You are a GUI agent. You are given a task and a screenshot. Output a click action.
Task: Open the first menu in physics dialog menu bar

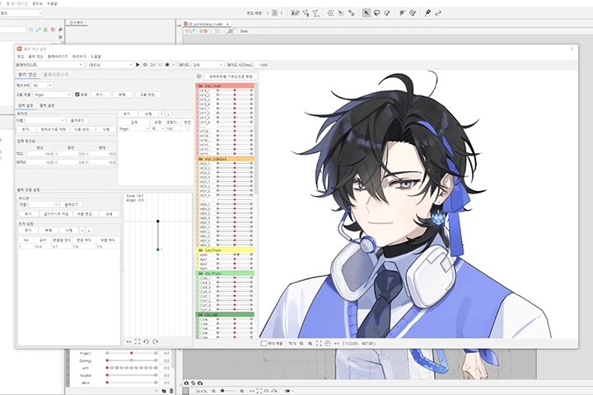(21, 57)
